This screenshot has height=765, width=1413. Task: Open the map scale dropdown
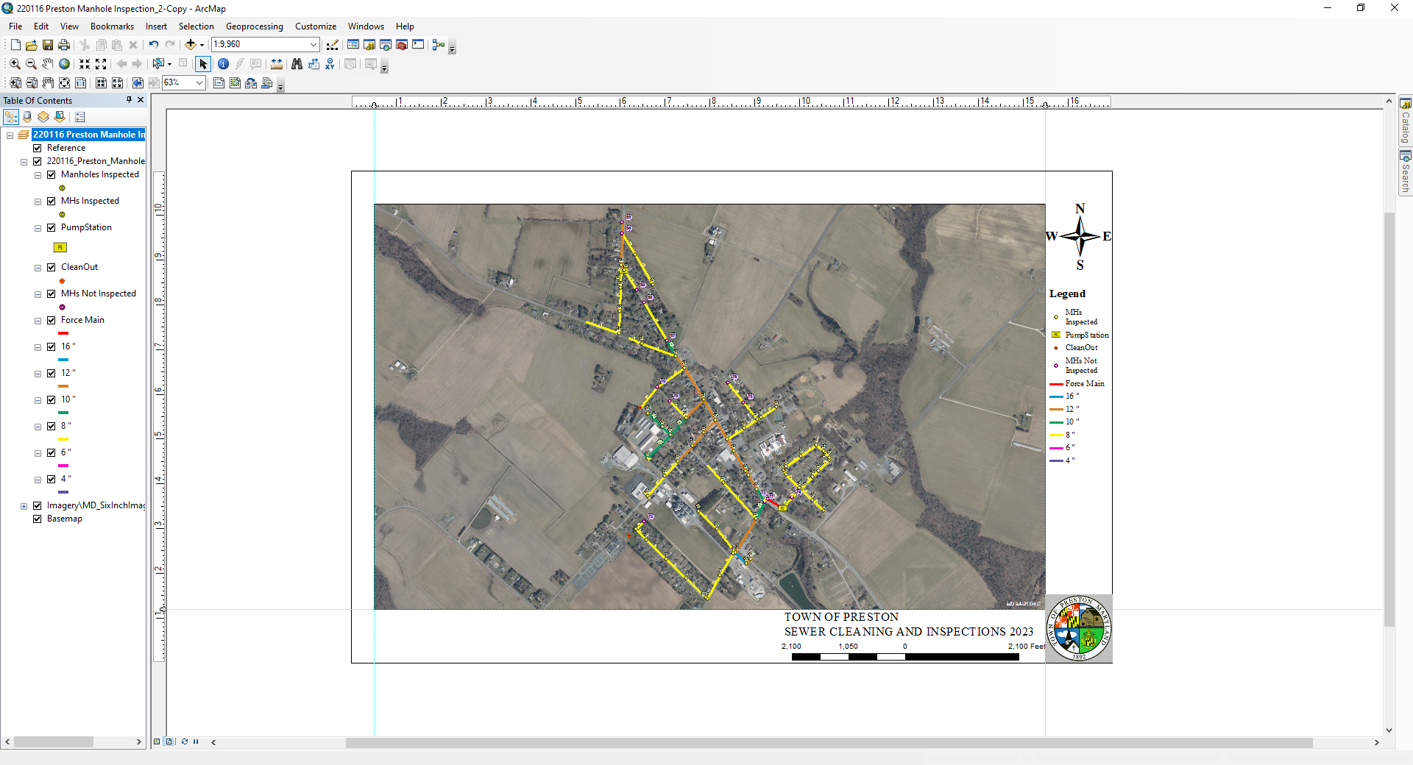[314, 45]
